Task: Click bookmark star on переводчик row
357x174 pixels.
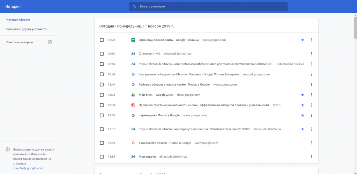Action: point(303,115)
